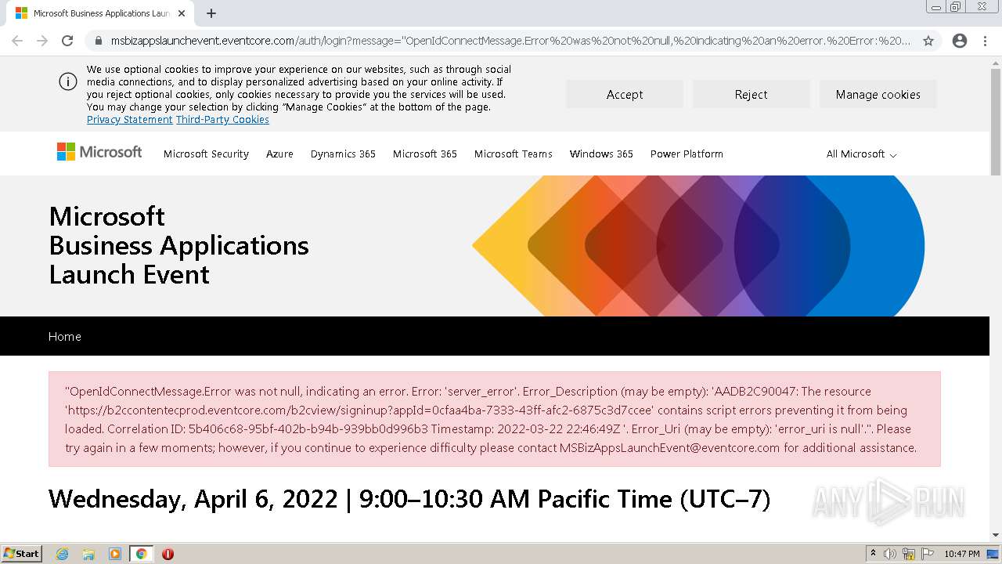Open the Windows Start menu
1002x564 pixels.
tap(21, 554)
